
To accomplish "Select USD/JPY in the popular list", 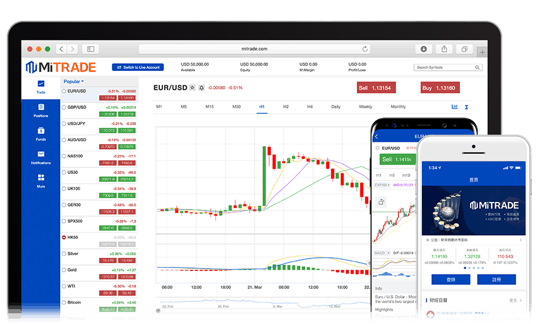I will pos(99,127).
